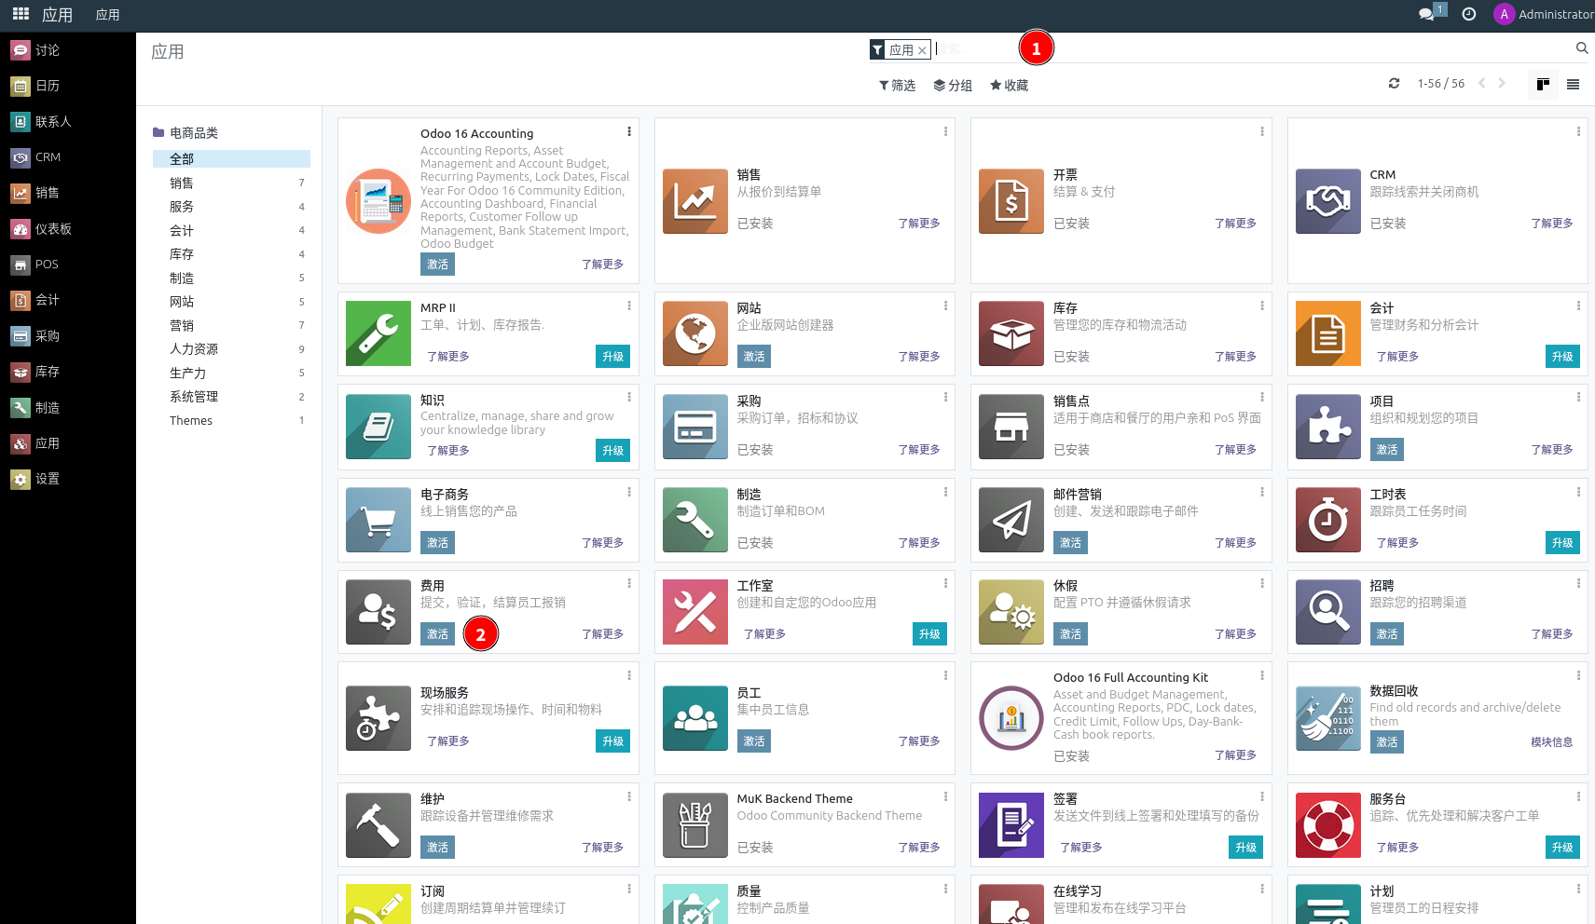
Task: Open the Administrator user menu
Action: [1543, 14]
